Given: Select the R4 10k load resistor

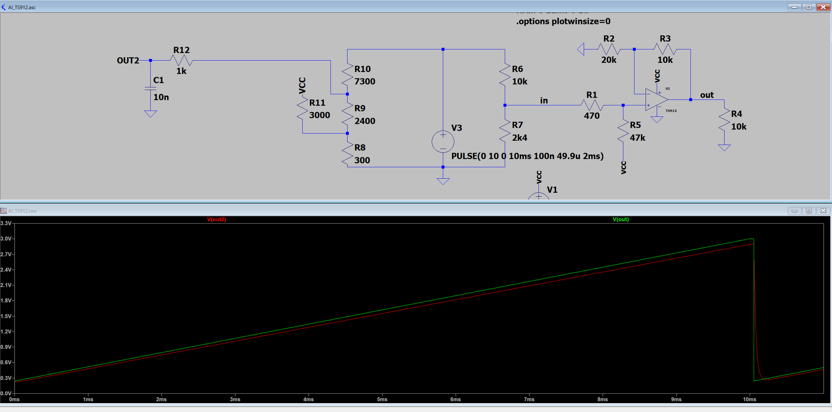Looking at the screenshot, I should click(x=724, y=120).
